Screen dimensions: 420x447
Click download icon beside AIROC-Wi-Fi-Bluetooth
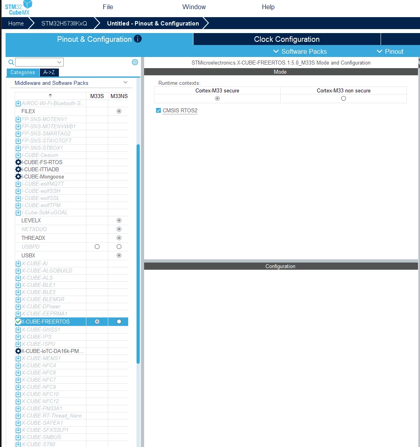[x=18, y=103]
